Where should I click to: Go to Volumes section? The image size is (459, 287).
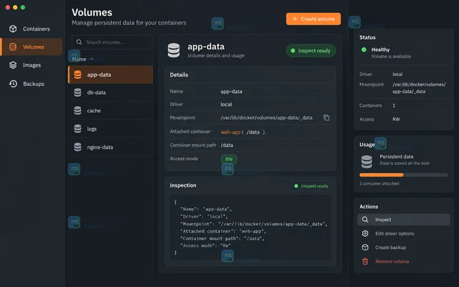click(x=32, y=47)
